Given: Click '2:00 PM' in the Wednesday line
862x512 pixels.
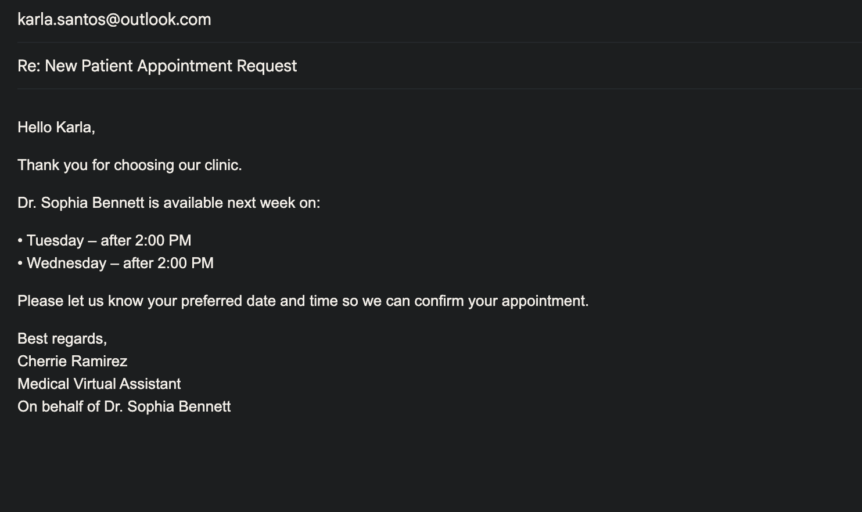Looking at the screenshot, I should click(185, 263).
